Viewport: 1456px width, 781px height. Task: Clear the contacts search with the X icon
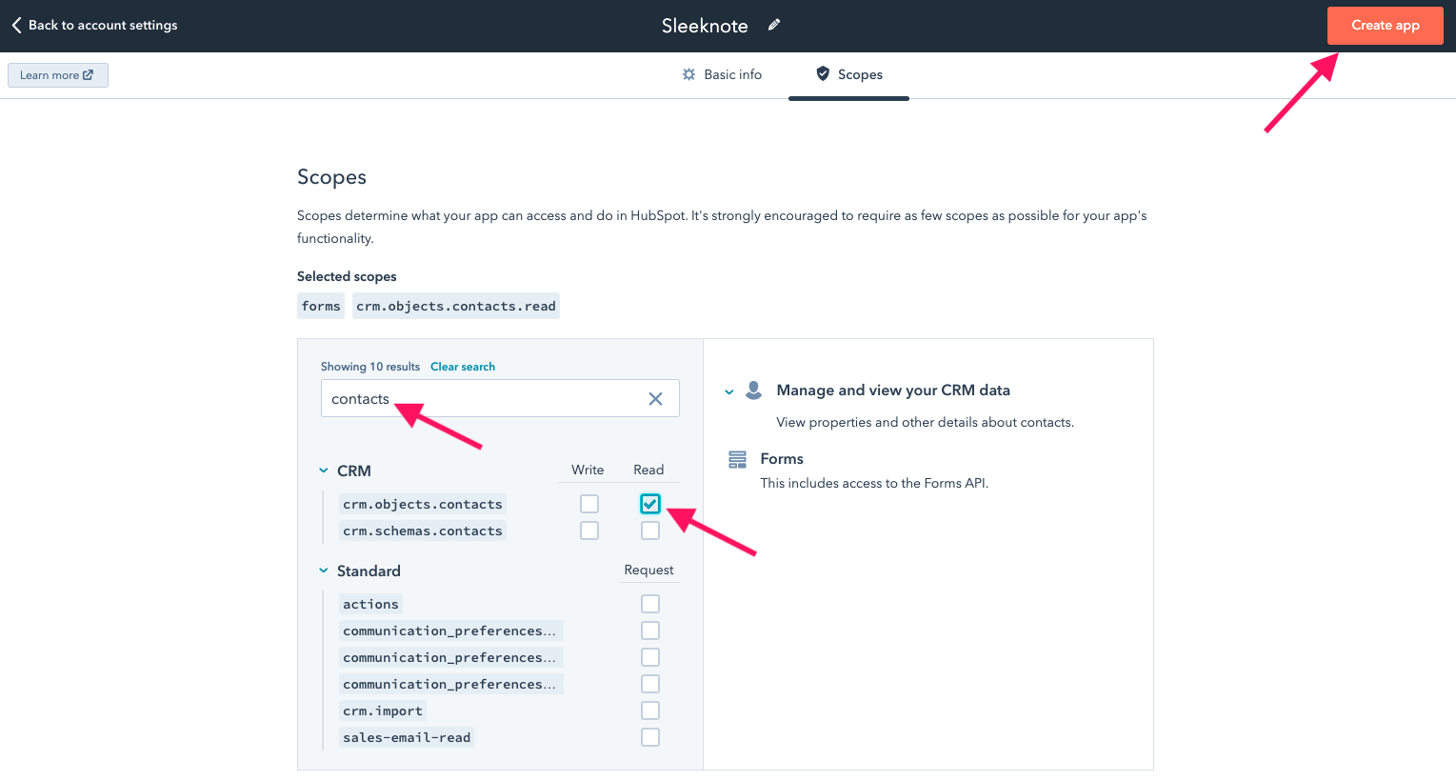655,399
